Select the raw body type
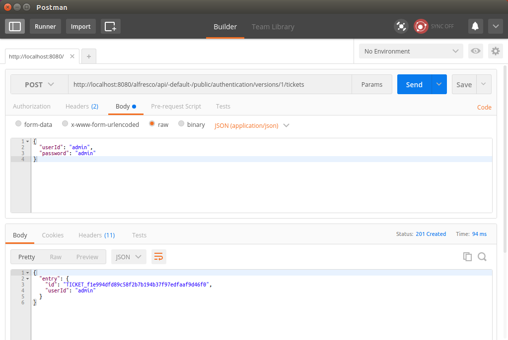Screen dimensions: 508x340 pyautogui.click(x=152, y=123)
